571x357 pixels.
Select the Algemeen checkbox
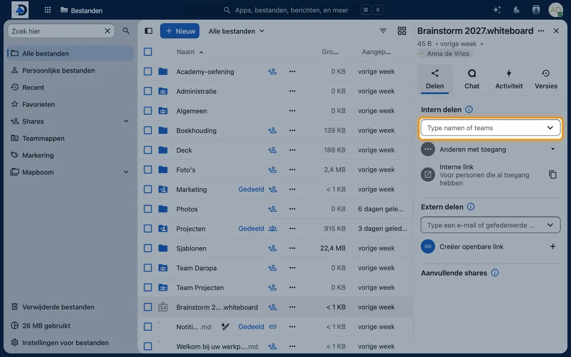[x=148, y=111]
